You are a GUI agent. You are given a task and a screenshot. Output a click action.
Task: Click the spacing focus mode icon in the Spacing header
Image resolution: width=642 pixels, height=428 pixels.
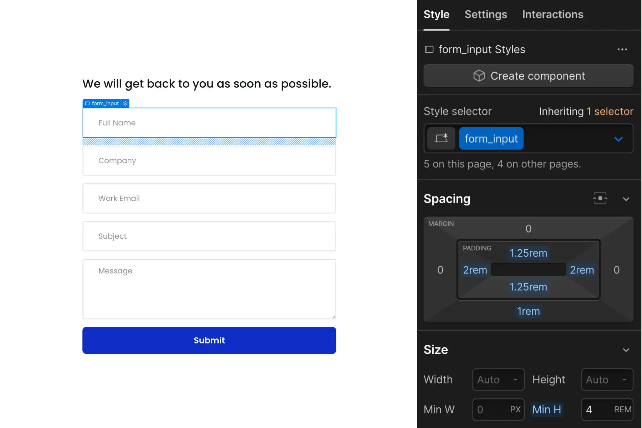point(600,198)
